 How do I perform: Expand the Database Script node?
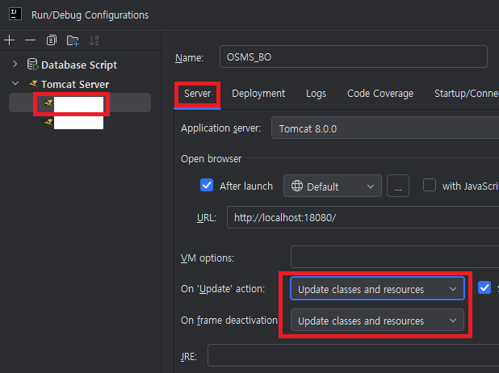point(15,65)
